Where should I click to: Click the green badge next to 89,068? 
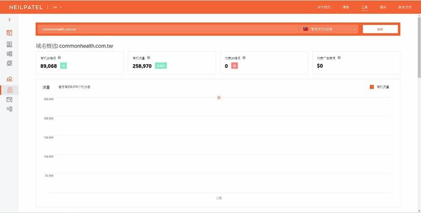click(63, 66)
